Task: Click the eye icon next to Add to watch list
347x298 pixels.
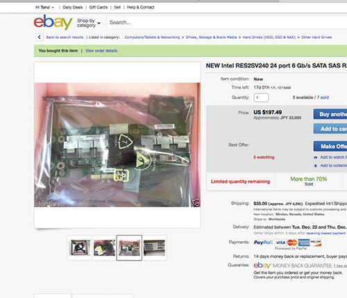Action: (315, 157)
